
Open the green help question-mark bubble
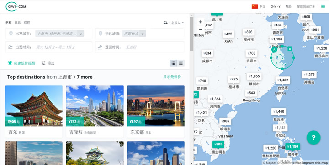click(x=313, y=137)
